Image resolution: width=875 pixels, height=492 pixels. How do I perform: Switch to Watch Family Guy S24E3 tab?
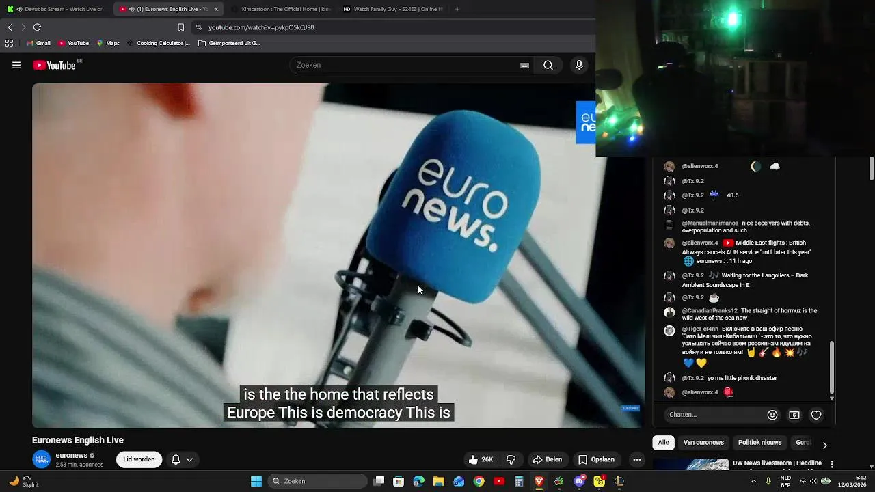point(392,9)
